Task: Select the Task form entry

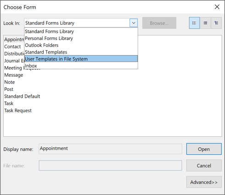Action: 9,103
